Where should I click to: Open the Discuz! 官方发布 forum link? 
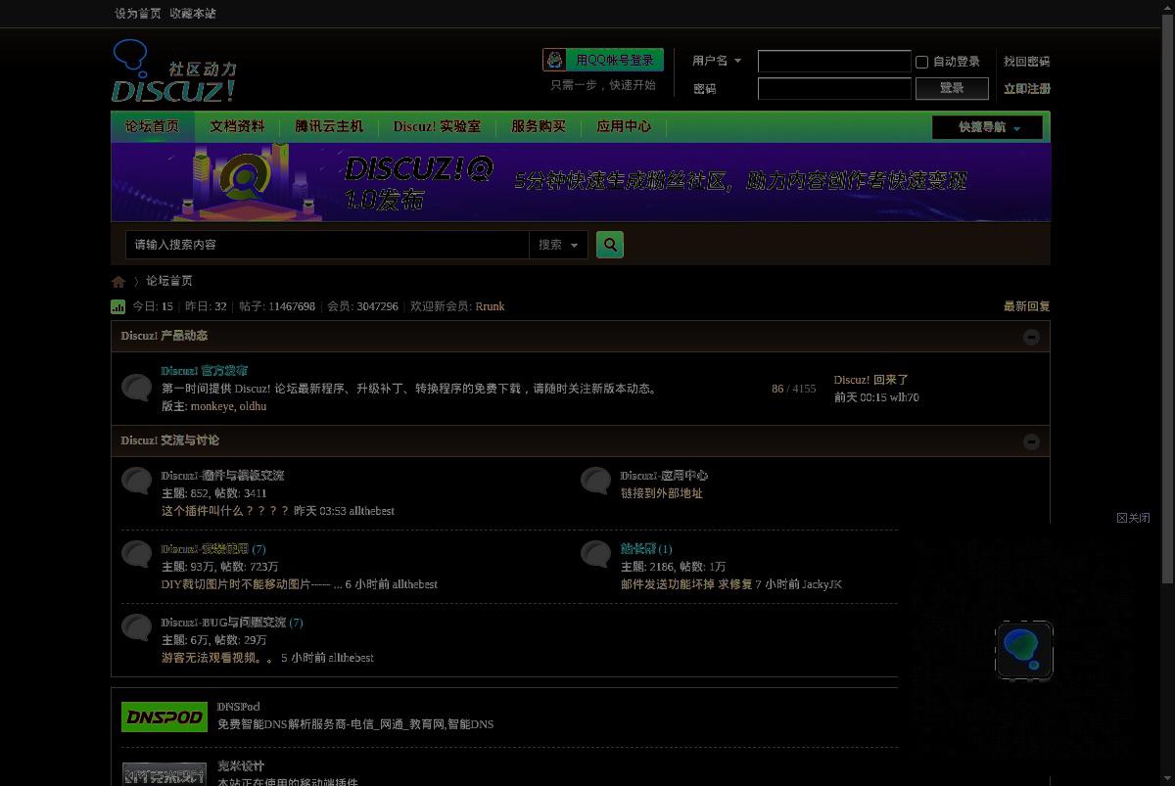click(204, 371)
